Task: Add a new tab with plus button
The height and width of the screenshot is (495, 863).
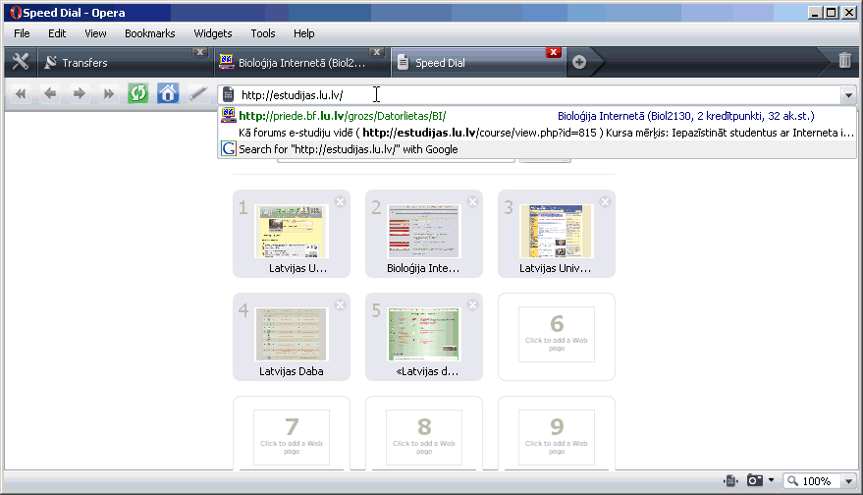Action: (579, 62)
